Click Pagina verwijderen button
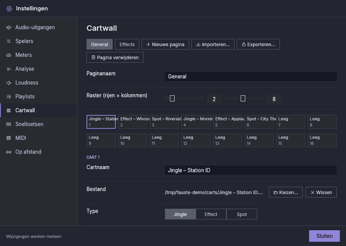The width and height of the screenshot is (346, 246). coord(115,57)
